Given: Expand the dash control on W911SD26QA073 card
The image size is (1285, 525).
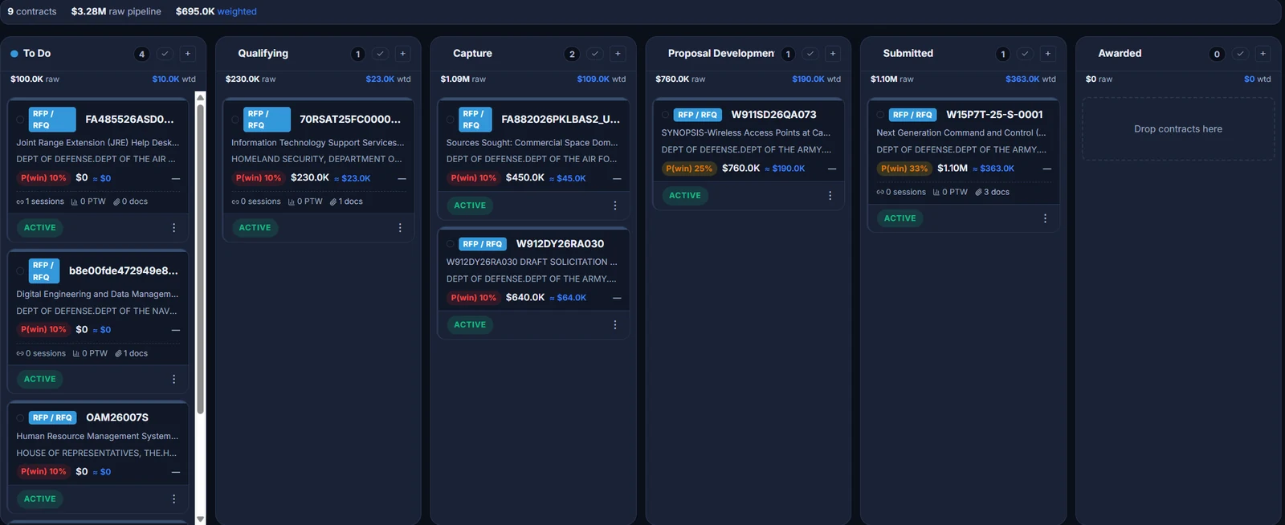Looking at the screenshot, I should 832,169.
